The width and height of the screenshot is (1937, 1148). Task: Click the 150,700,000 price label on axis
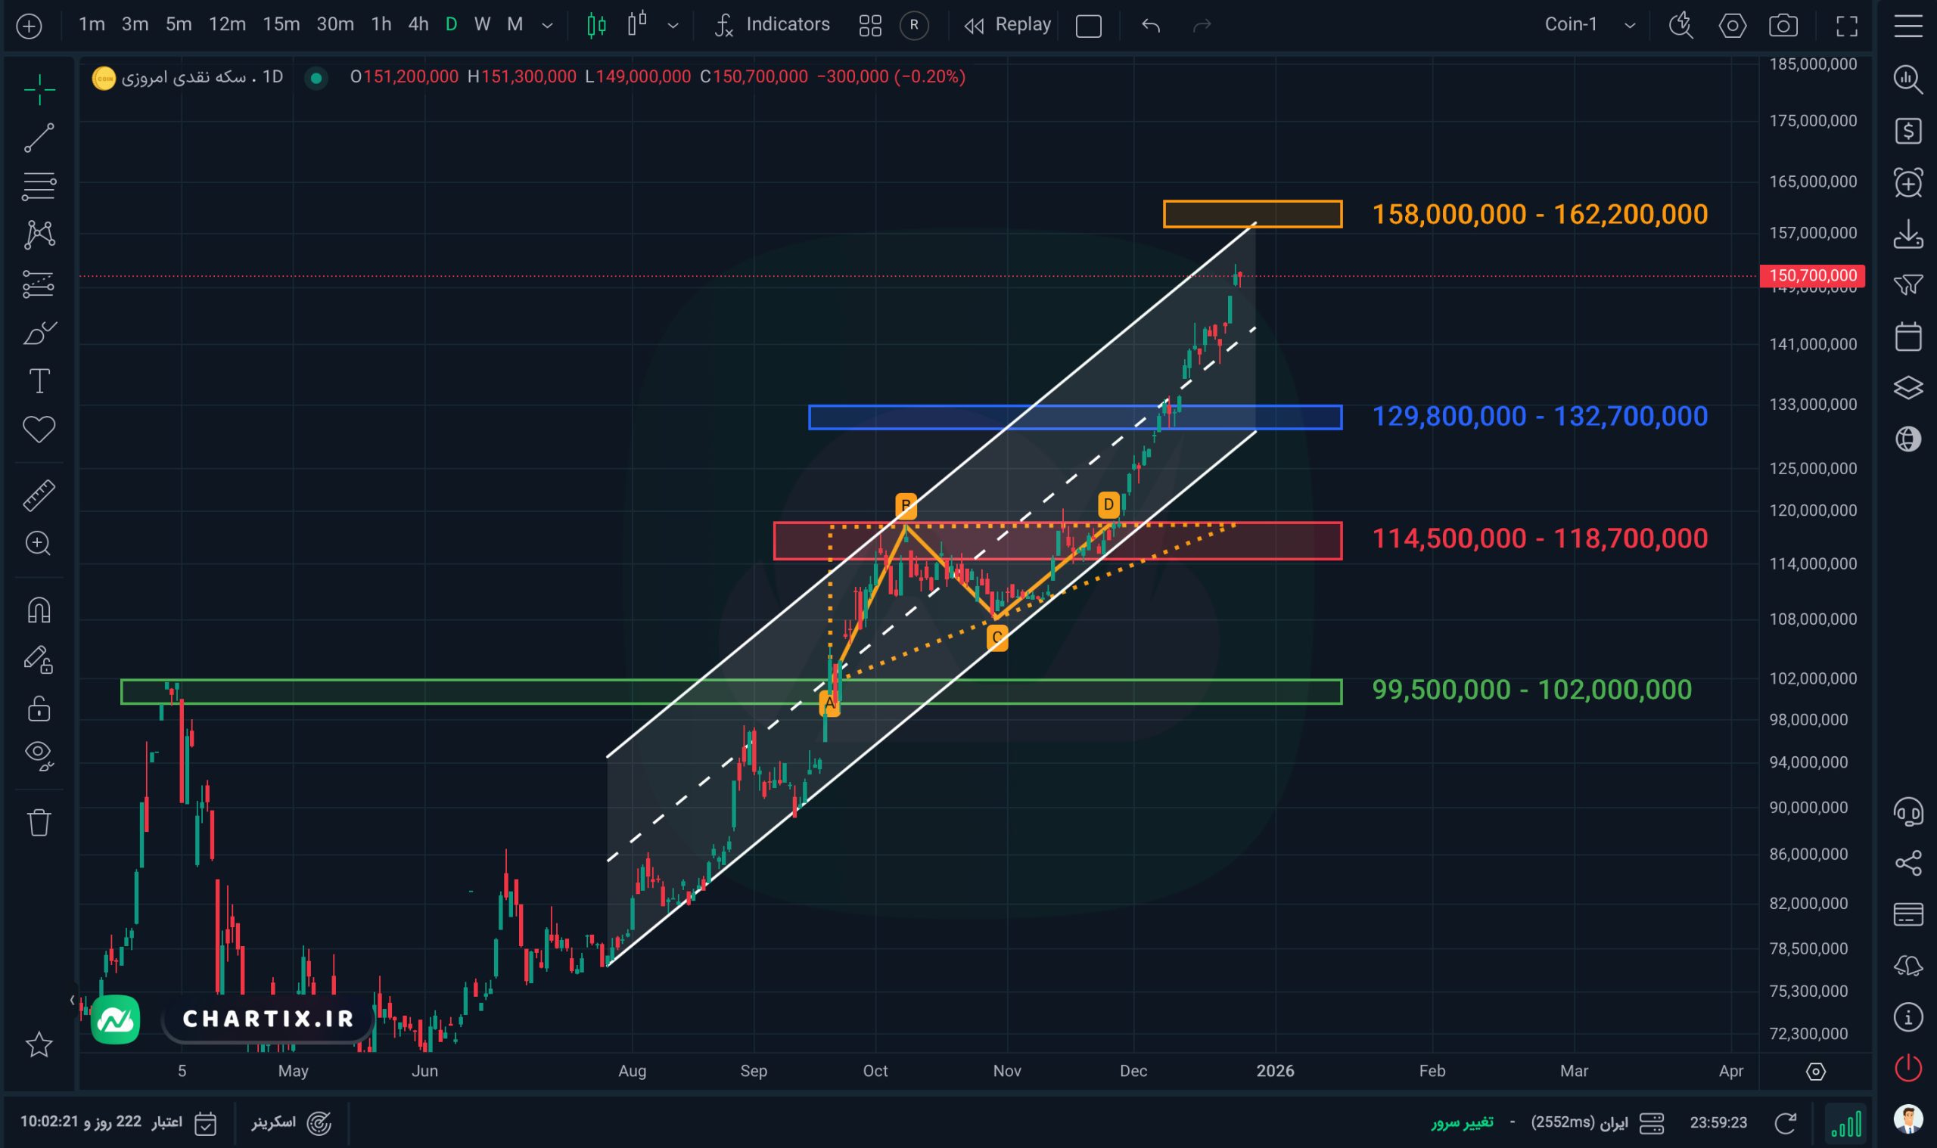pos(1811,275)
